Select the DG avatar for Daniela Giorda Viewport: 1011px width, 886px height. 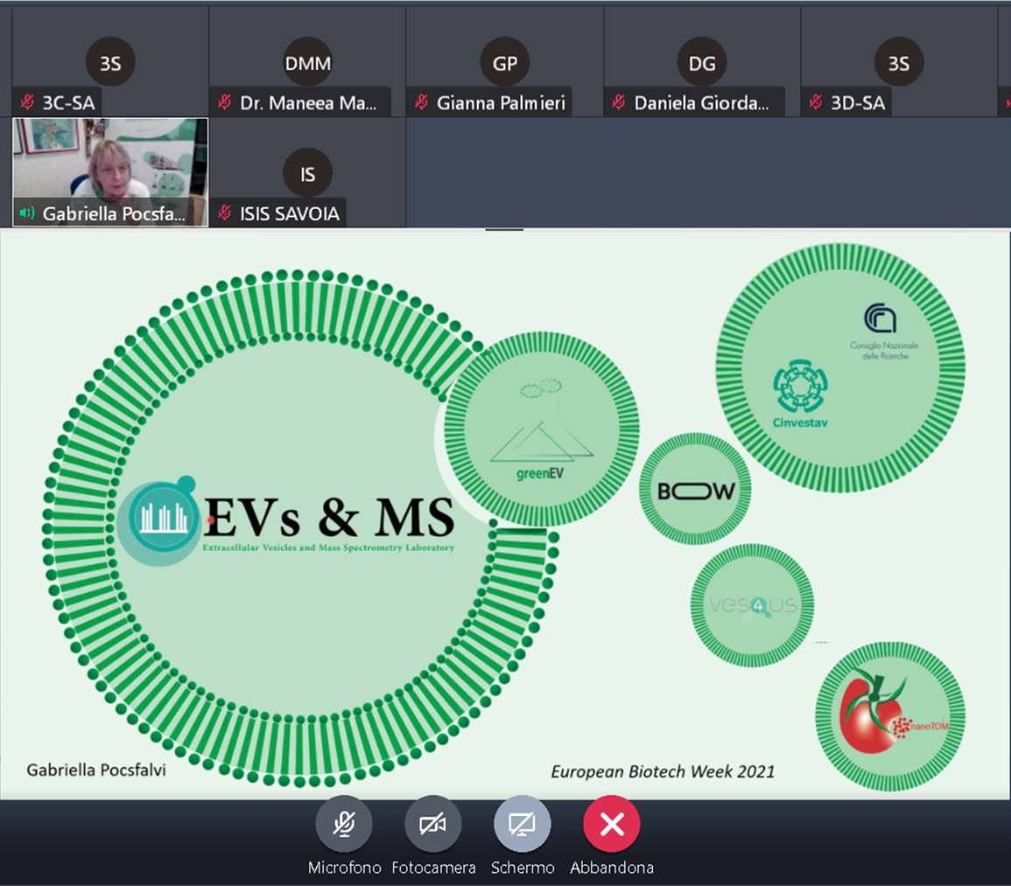tap(702, 62)
